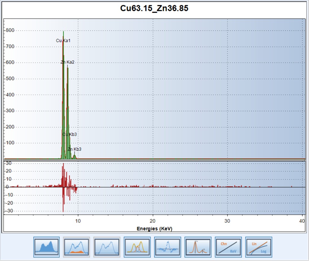Show the overlapping deconvolved peaks view
Image resolution: width=309 pixels, height=261 pixels.
point(137,247)
